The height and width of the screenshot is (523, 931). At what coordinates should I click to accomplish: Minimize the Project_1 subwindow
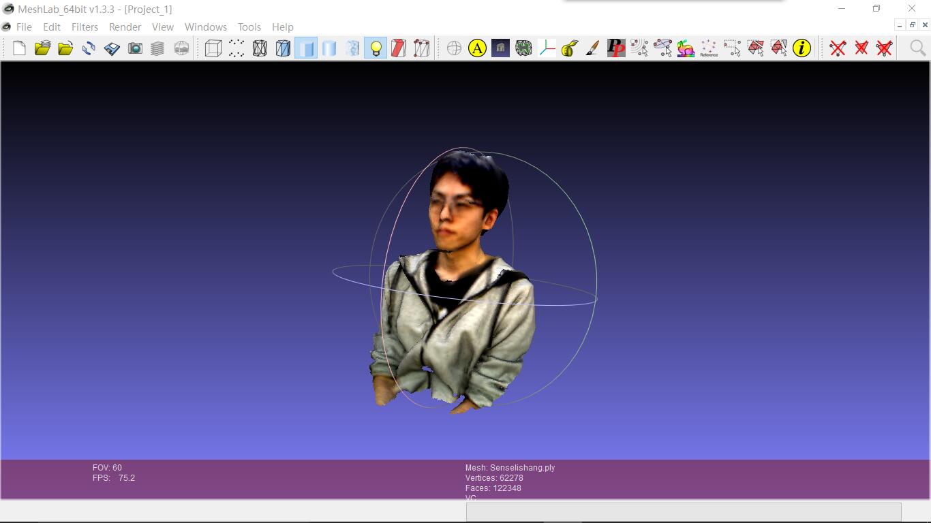(x=900, y=25)
